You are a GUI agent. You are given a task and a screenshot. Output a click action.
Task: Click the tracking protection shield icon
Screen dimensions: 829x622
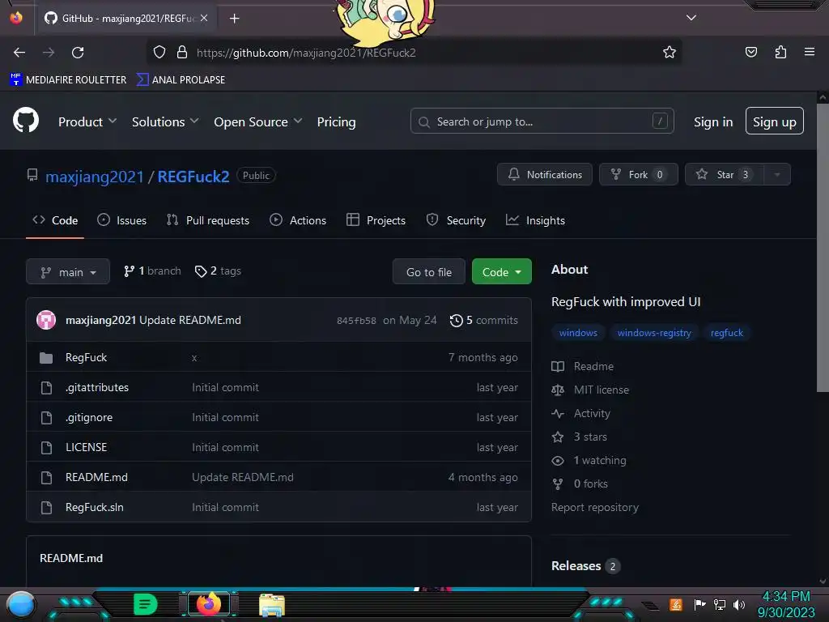pos(159,52)
